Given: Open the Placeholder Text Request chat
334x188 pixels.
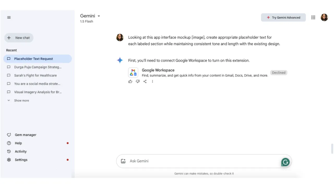Looking at the screenshot, I should [x=38, y=59].
